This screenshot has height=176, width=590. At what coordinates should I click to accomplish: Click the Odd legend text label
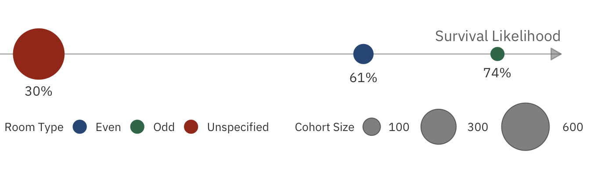click(164, 127)
